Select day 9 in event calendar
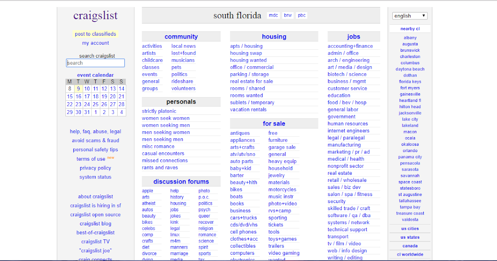The image size is (497, 261). point(78,89)
